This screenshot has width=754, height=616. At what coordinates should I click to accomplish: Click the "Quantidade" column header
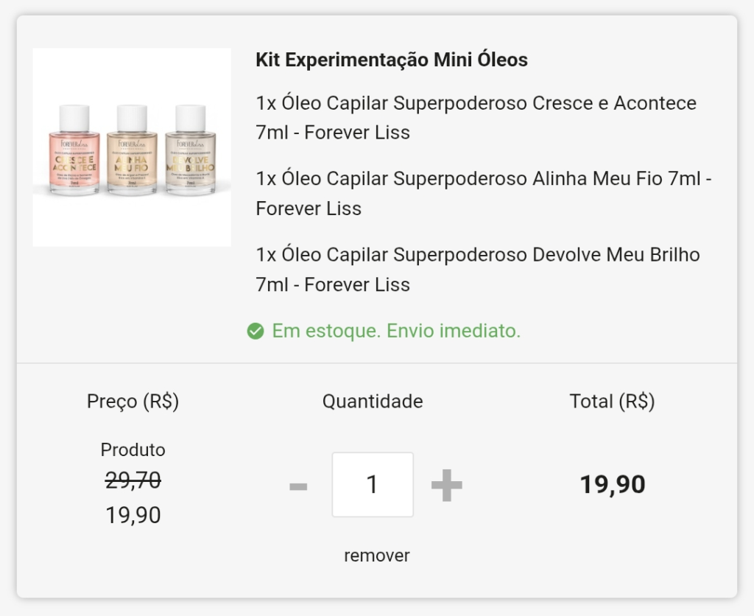373,402
